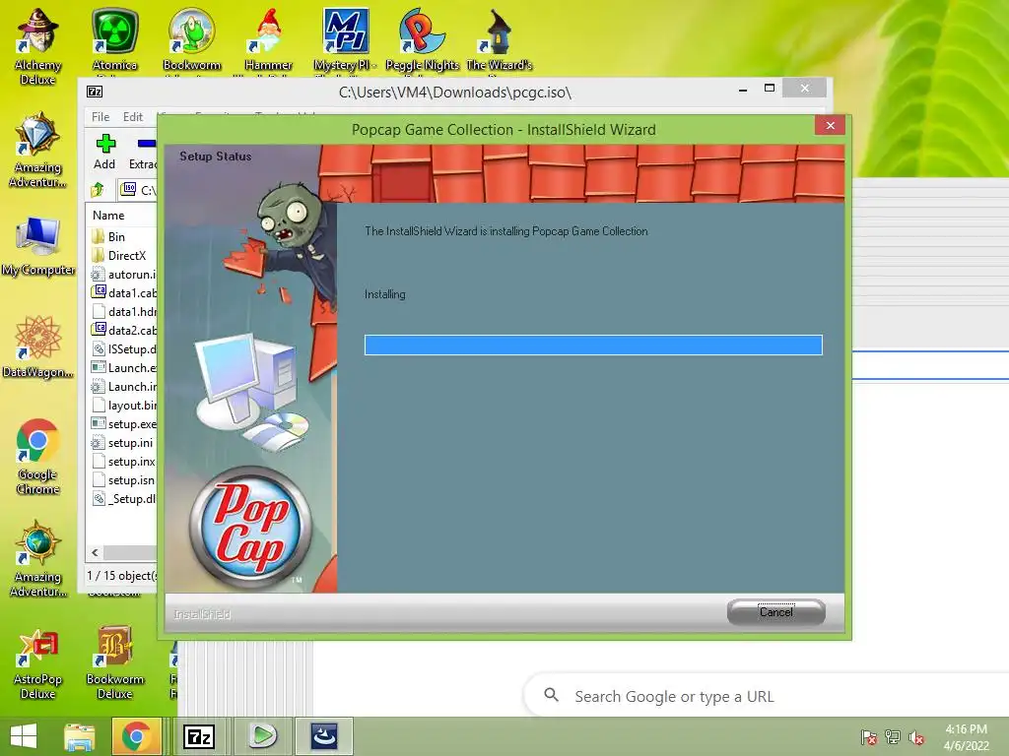The height and width of the screenshot is (756, 1009).
Task: Click the installation progress bar
Action: [593, 346]
